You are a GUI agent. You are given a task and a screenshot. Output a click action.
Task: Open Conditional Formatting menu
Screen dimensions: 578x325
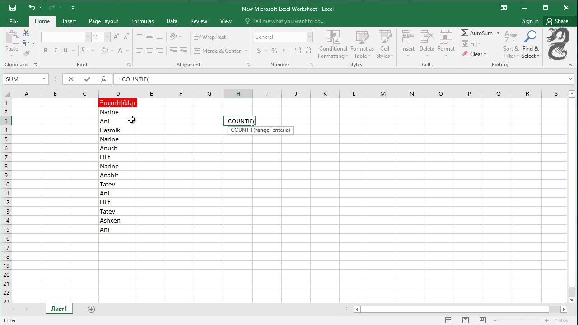point(333,45)
